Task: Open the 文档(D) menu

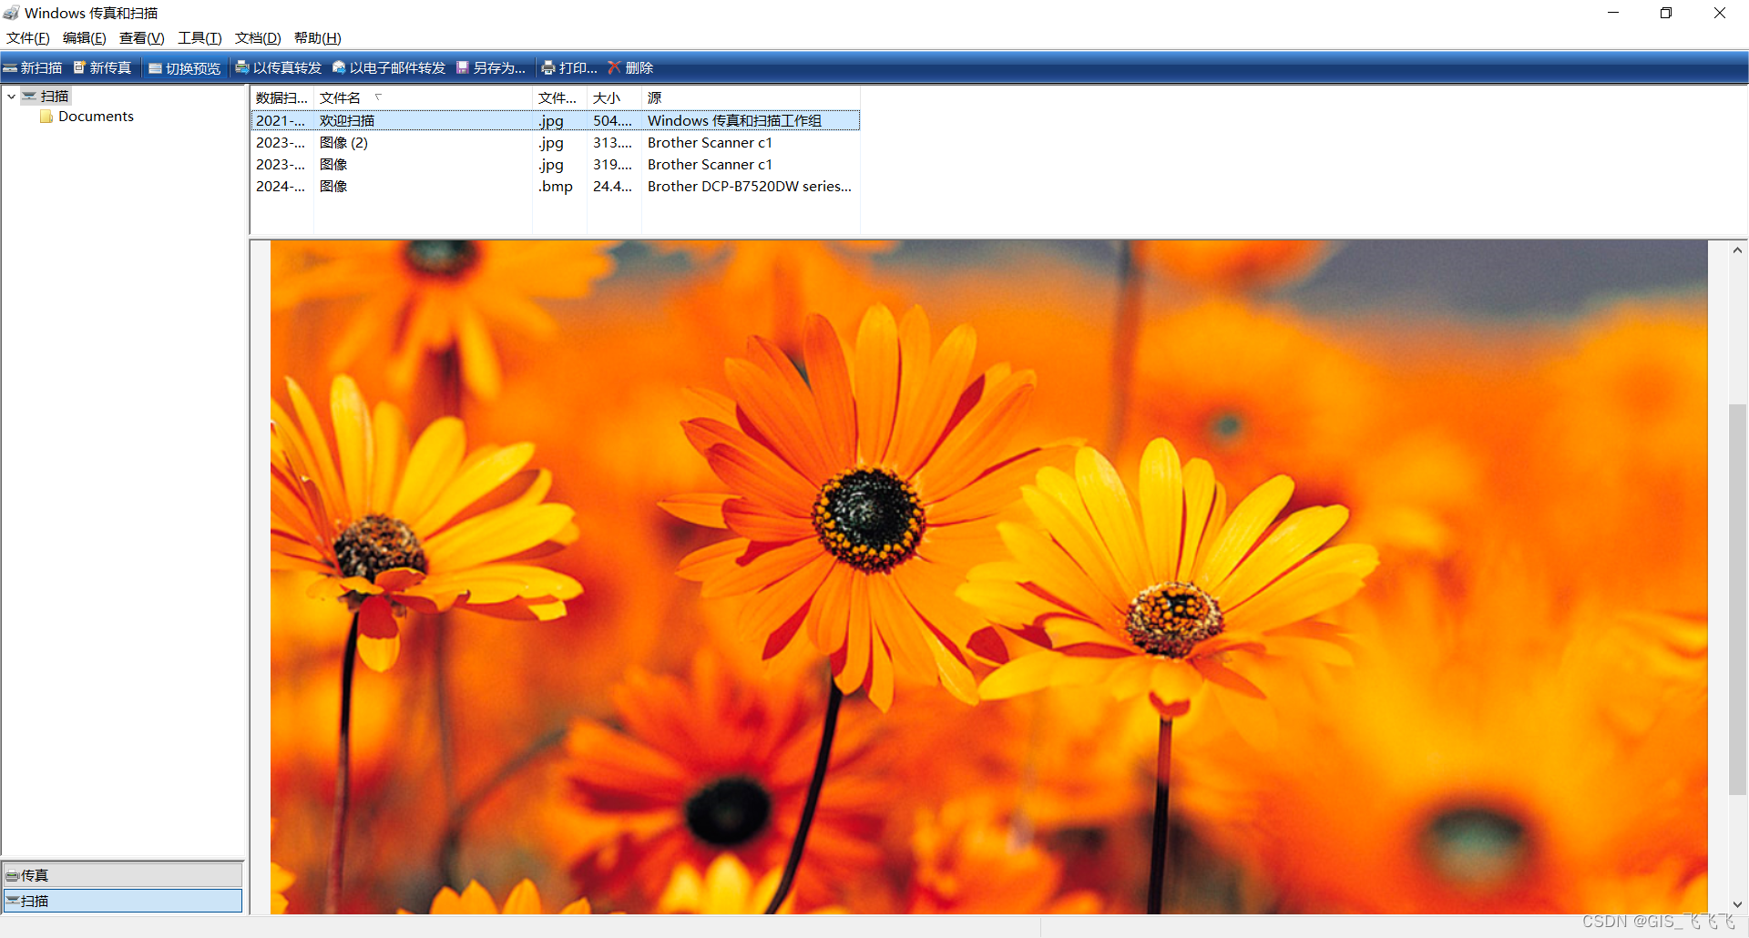Action: click(258, 38)
